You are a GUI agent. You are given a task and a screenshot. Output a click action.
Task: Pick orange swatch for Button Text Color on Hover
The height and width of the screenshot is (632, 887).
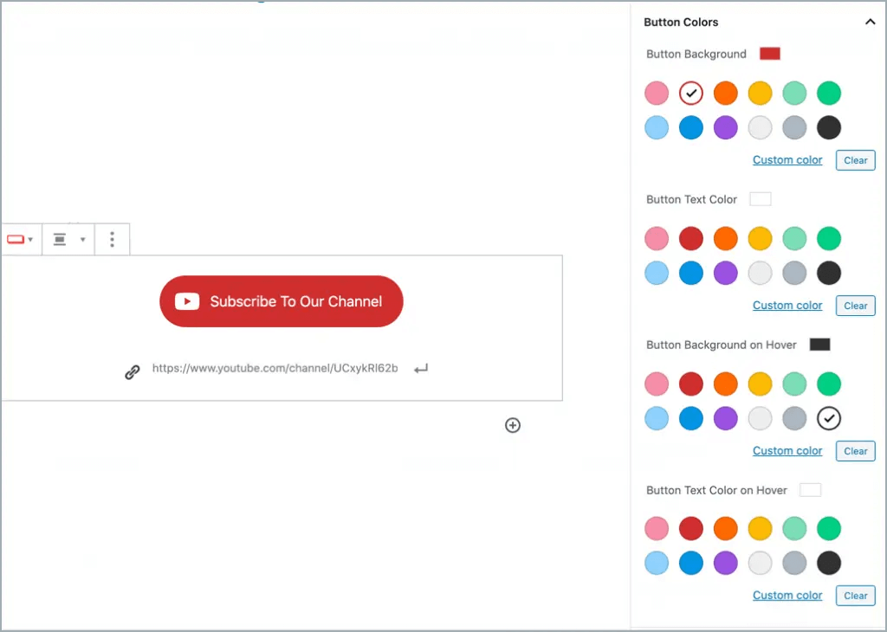click(x=725, y=528)
